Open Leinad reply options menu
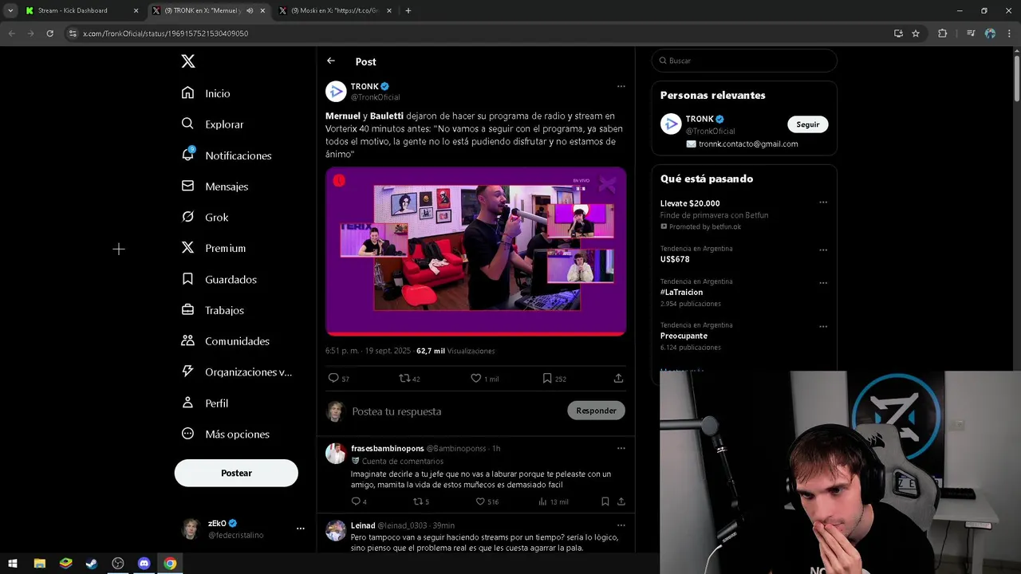 tap(621, 525)
